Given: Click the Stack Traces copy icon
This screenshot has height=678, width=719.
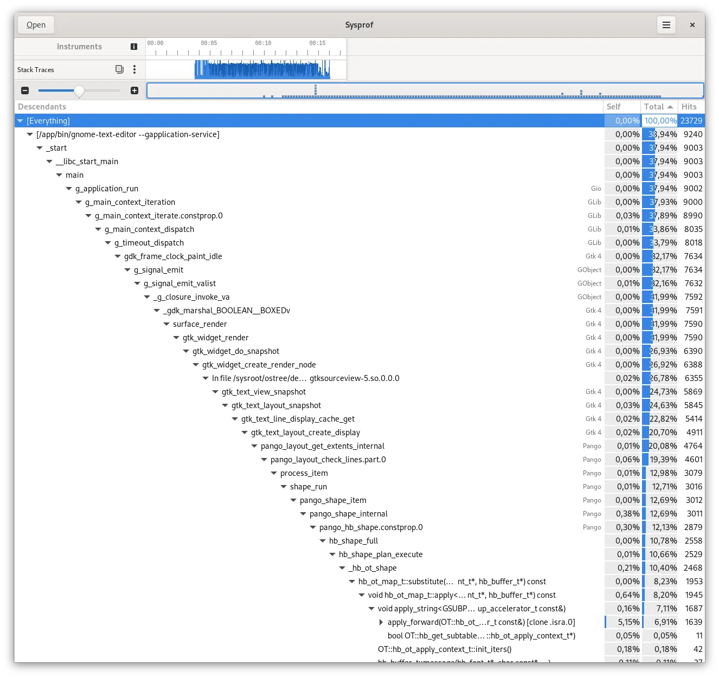Looking at the screenshot, I should pos(119,69).
